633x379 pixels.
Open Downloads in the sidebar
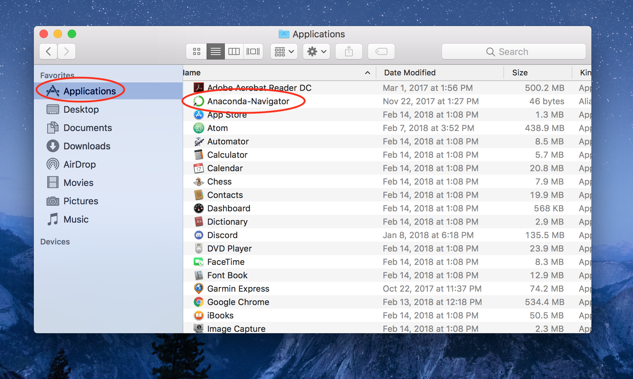pos(109,146)
